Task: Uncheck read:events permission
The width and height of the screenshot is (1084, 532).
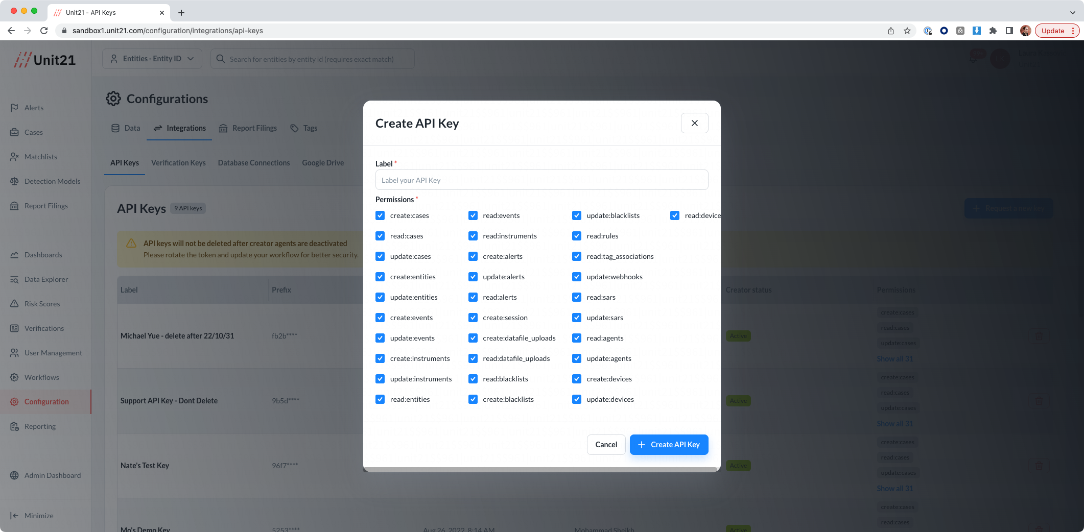Action: click(x=473, y=215)
